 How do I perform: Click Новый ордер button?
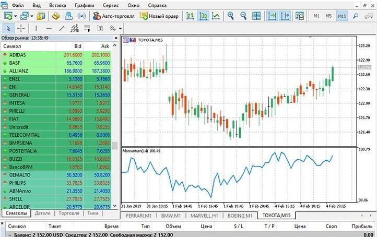159,16
